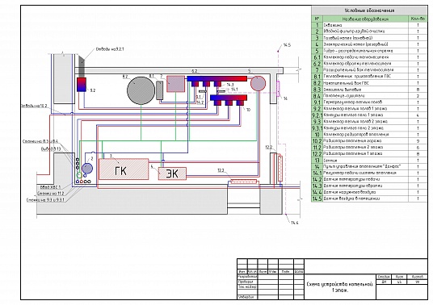433x305 pixels.
Task: Select the small heat exchanger rectangle 8.1
Action: [x=160, y=90]
